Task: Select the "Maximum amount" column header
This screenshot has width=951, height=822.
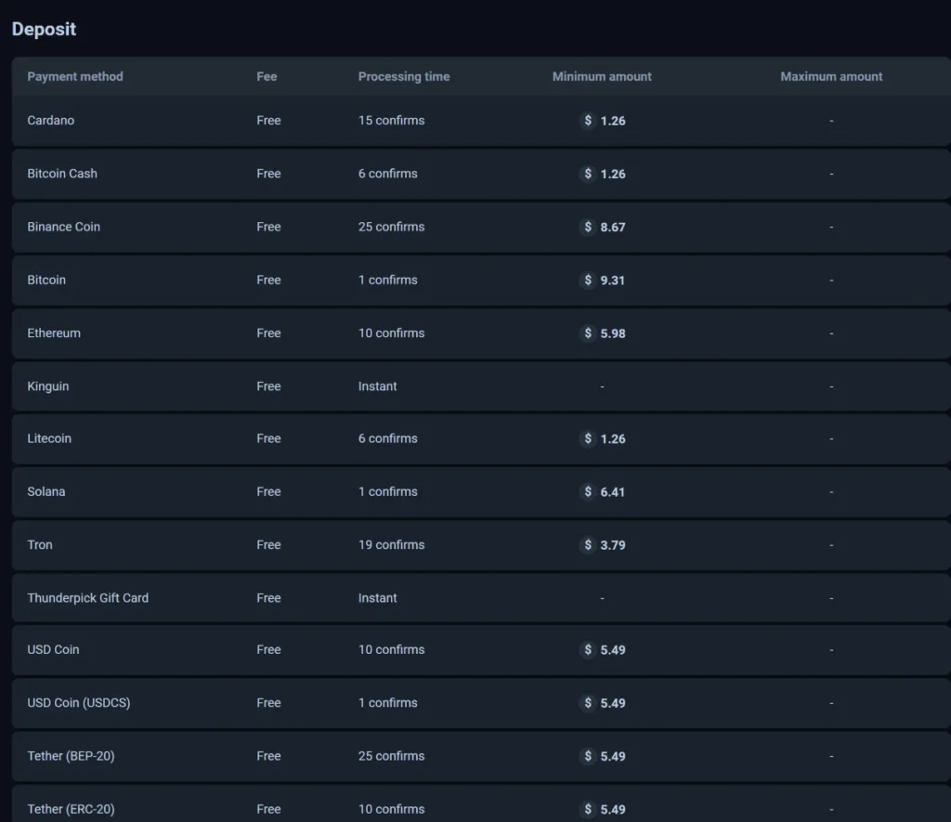Action: (x=831, y=76)
